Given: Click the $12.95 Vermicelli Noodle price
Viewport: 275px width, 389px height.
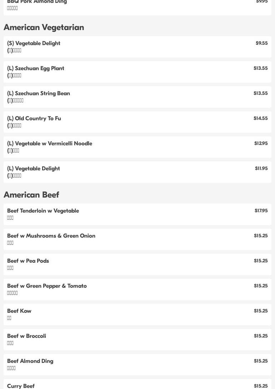Looking at the screenshot, I should click(261, 144).
